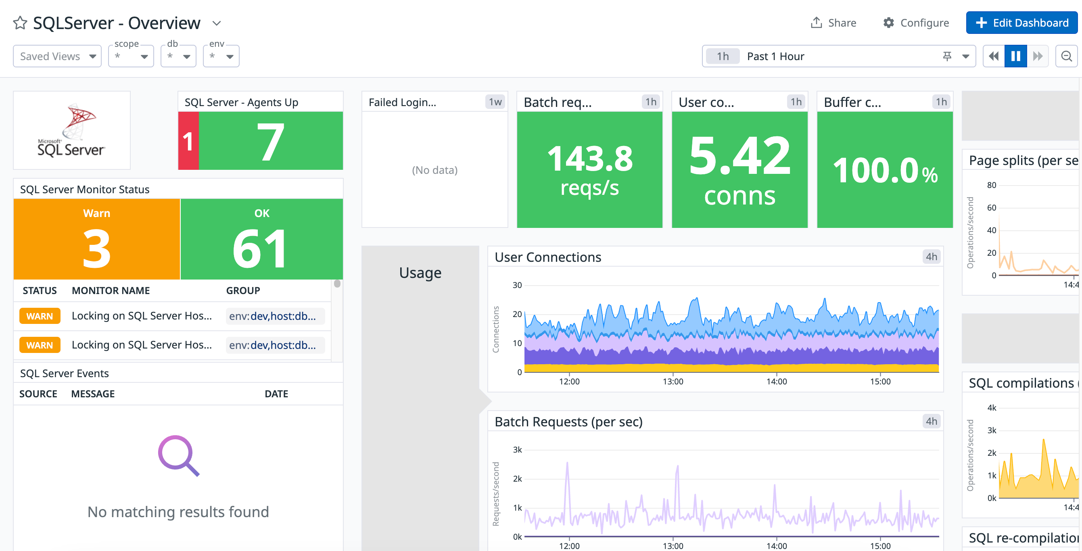Step back in time with rewind icon
The image size is (1082, 551).
993,56
